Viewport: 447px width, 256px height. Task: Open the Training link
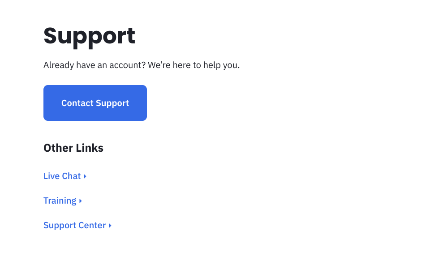tap(60, 201)
